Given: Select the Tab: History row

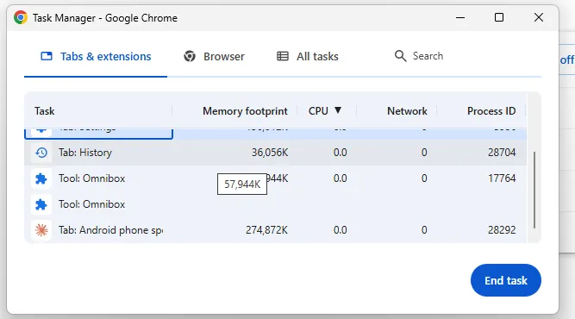Looking at the screenshot, I should pyautogui.click(x=275, y=153).
